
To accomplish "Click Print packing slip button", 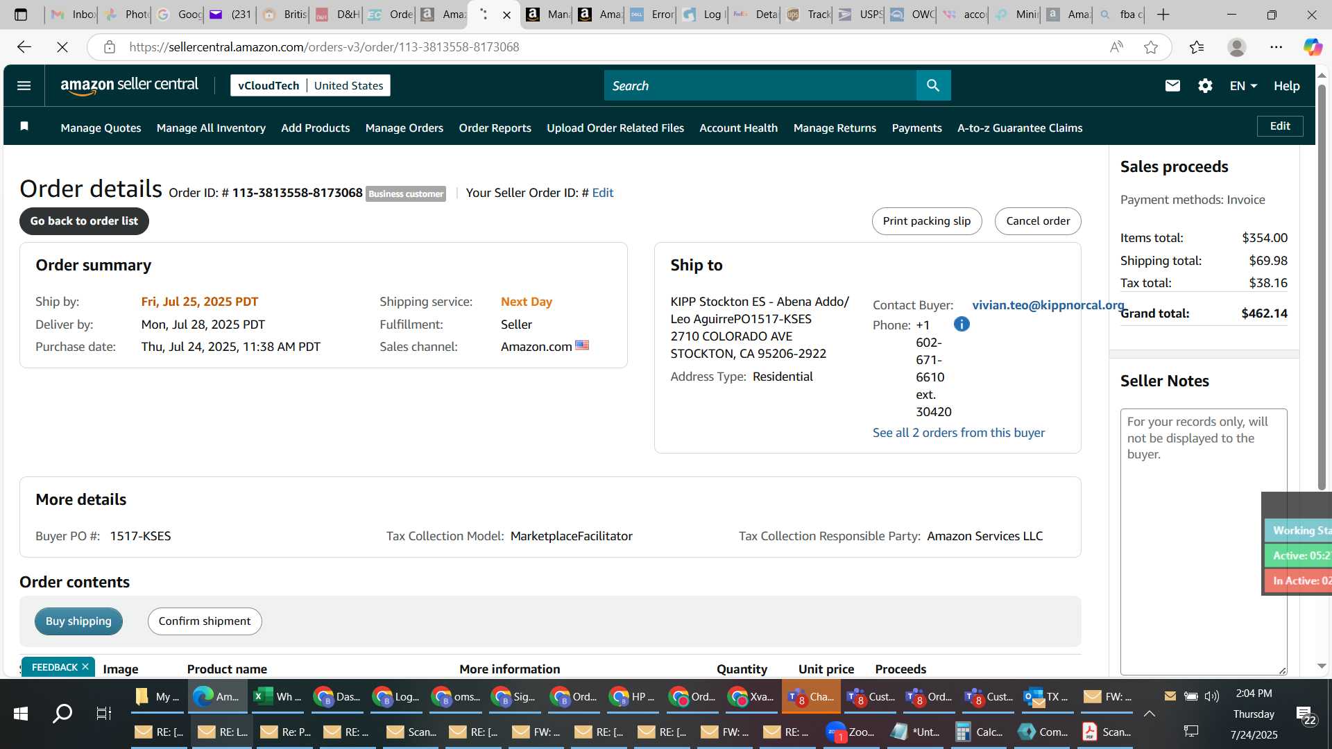I will [926, 221].
